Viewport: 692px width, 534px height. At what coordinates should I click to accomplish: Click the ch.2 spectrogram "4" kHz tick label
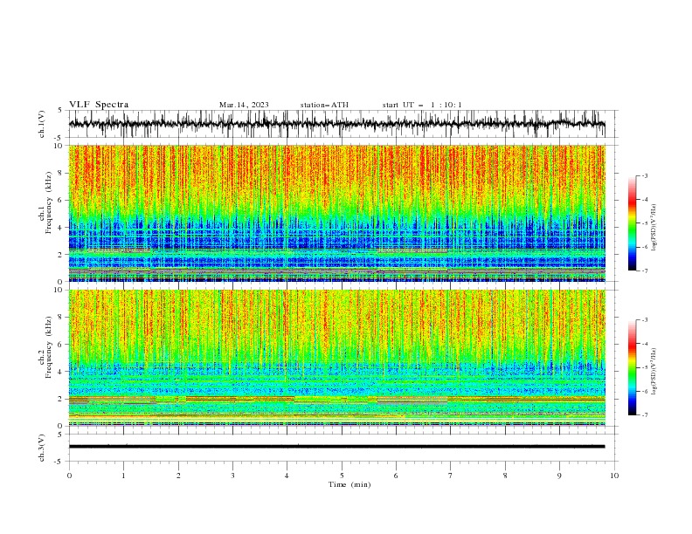tap(62, 372)
